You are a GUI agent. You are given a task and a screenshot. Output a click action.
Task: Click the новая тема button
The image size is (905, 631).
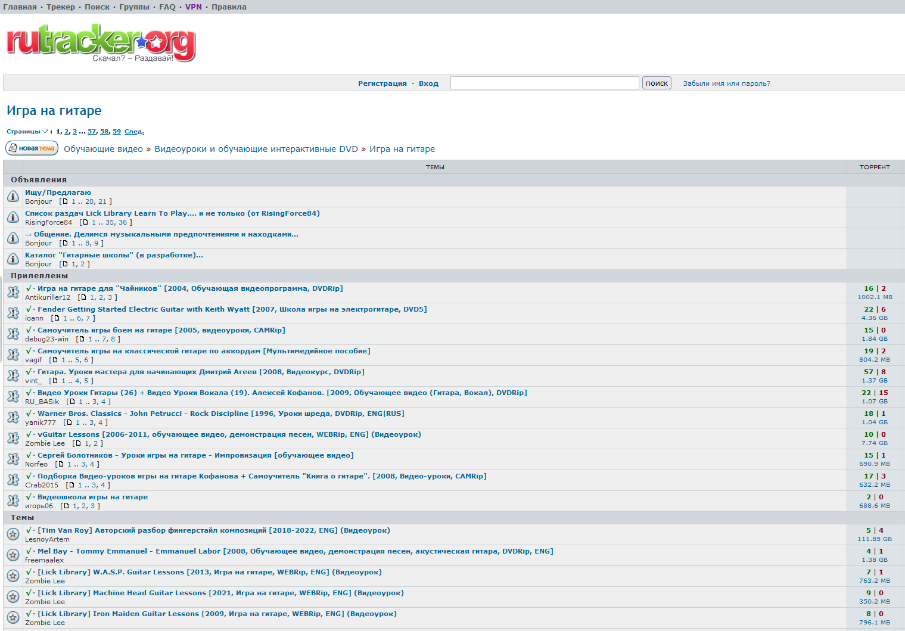pyautogui.click(x=32, y=148)
